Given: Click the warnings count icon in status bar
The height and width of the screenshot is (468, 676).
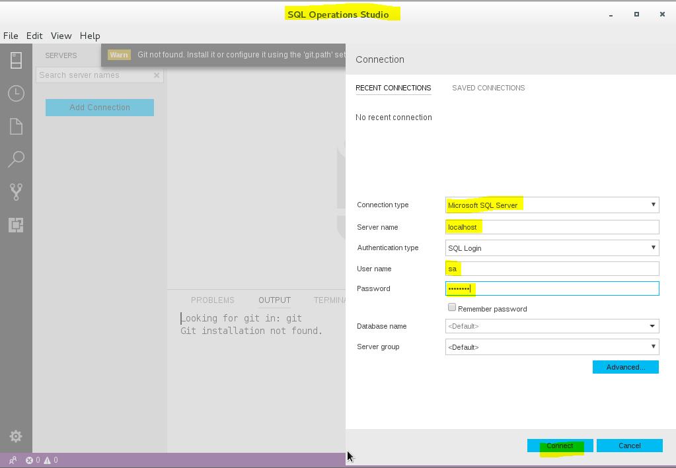Looking at the screenshot, I should coord(51,460).
